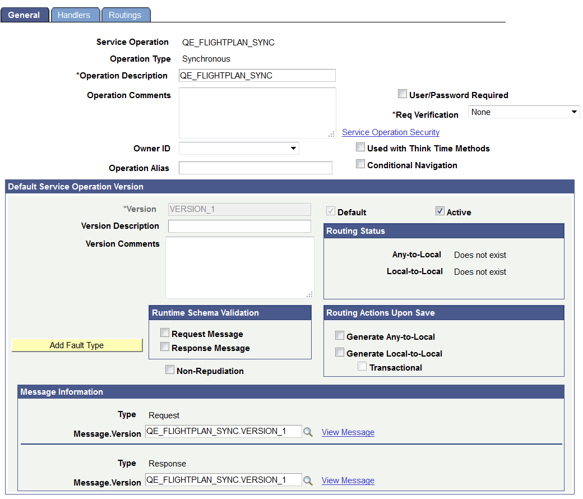Open the Response Message.Version lookup
This screenshot has width=583, height=499.
[x=307, y=480]
